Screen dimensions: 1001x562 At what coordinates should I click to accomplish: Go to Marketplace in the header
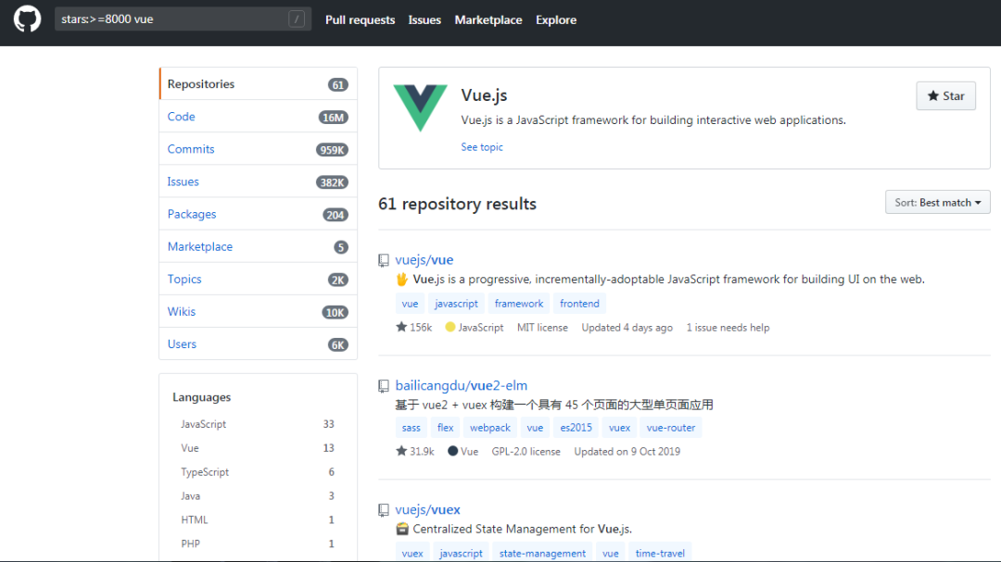click(x=488, y=20)
